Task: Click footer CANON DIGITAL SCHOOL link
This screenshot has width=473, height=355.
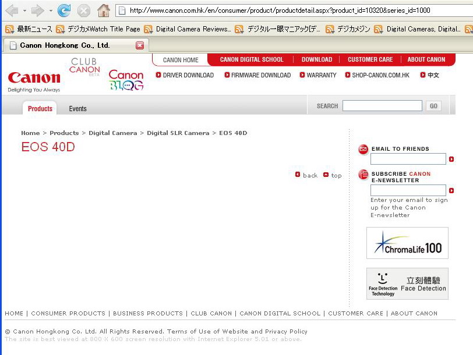Action: click(280, 314)
